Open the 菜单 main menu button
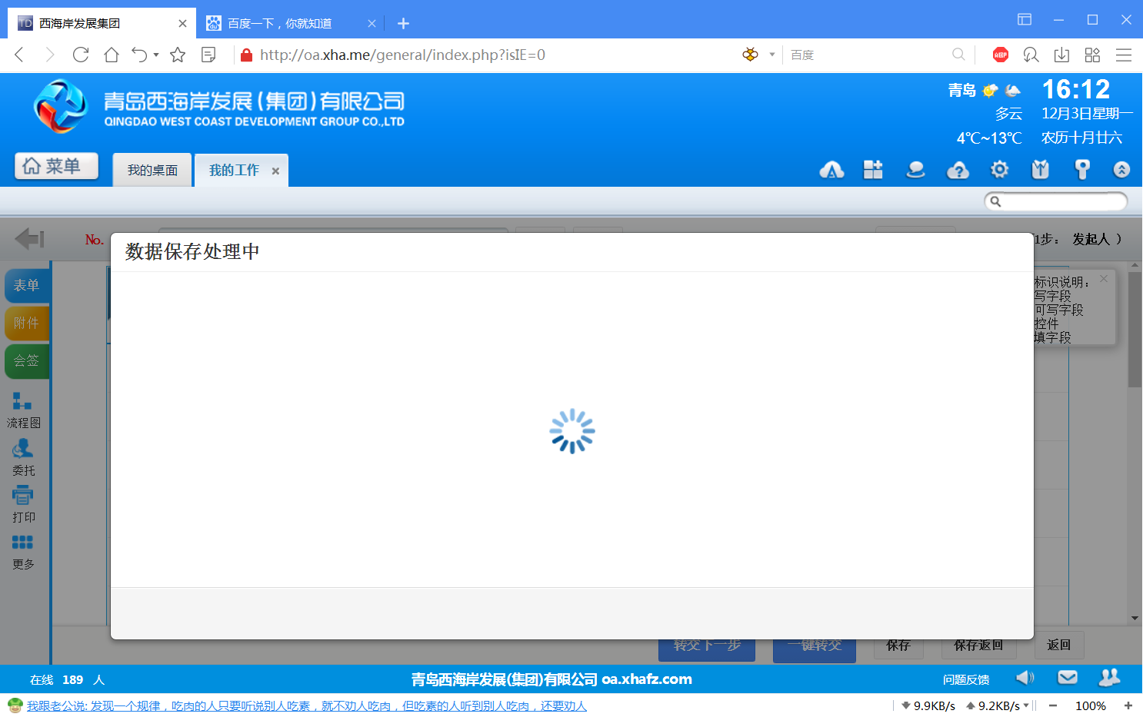The width and height of the screenshot is (1143, 717). [56, 166]
